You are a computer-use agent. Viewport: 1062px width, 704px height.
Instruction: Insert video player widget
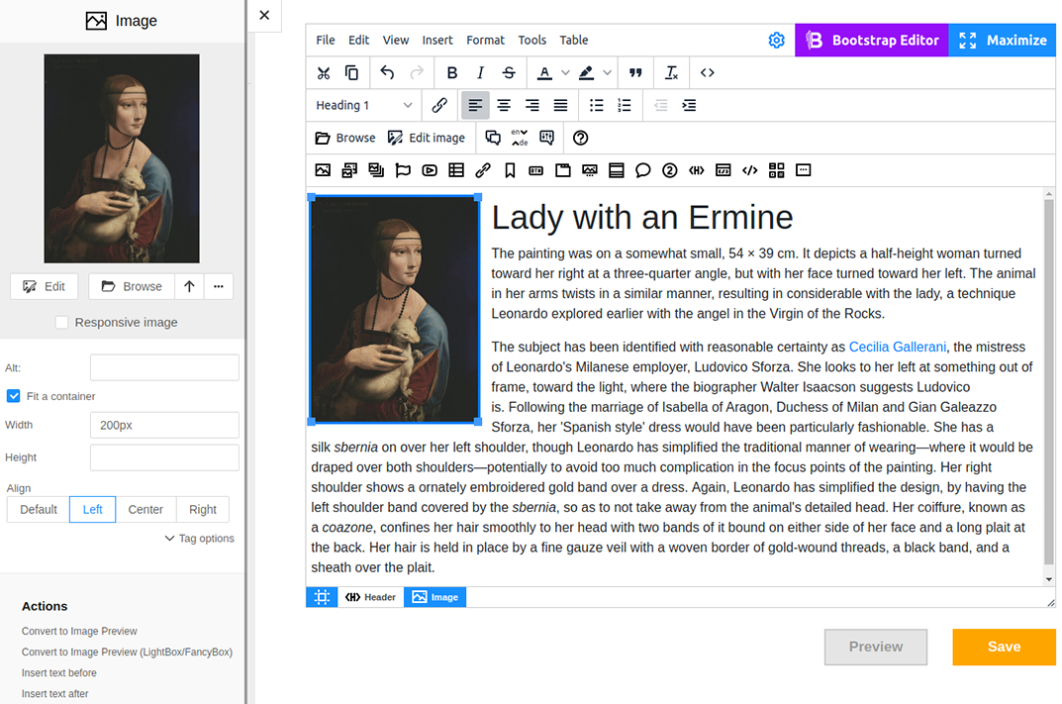click(430, 170)
